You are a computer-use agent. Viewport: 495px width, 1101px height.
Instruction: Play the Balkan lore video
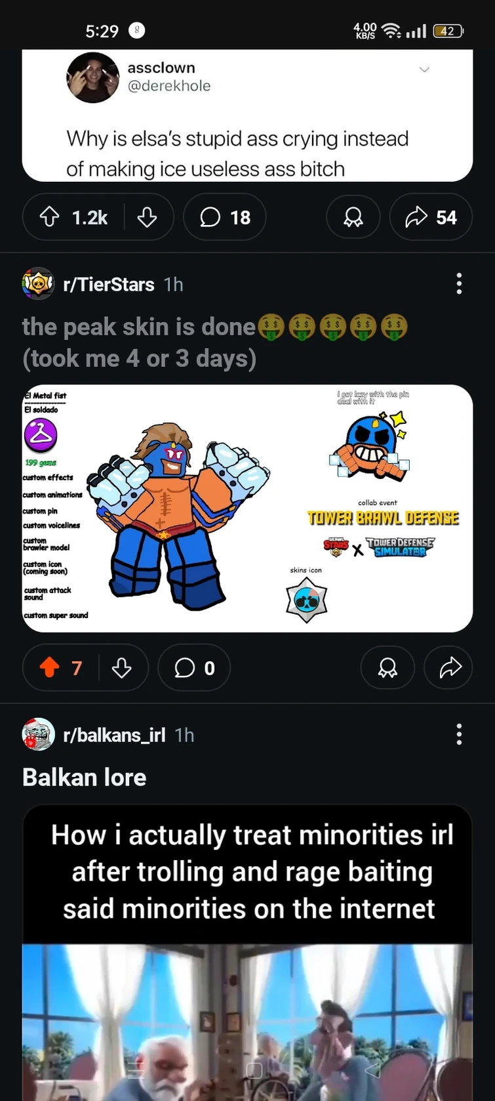click(247, 1017)
